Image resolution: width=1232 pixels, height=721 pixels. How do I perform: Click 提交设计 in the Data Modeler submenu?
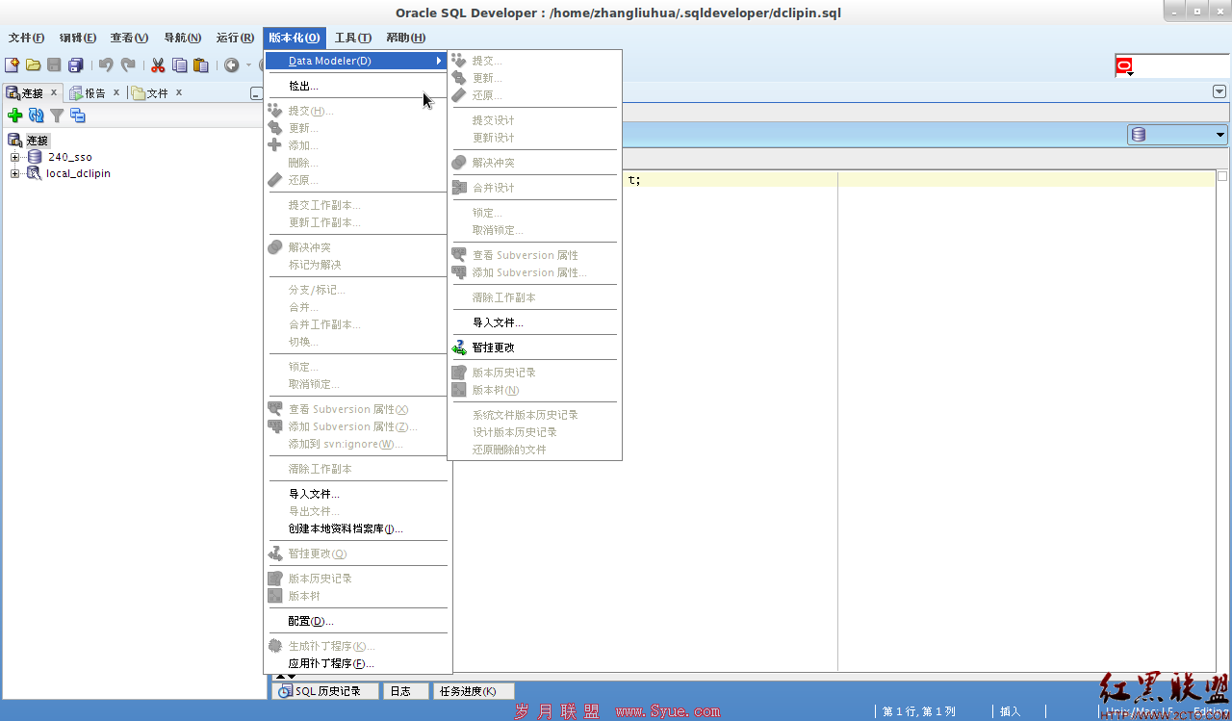pos(534,120)
